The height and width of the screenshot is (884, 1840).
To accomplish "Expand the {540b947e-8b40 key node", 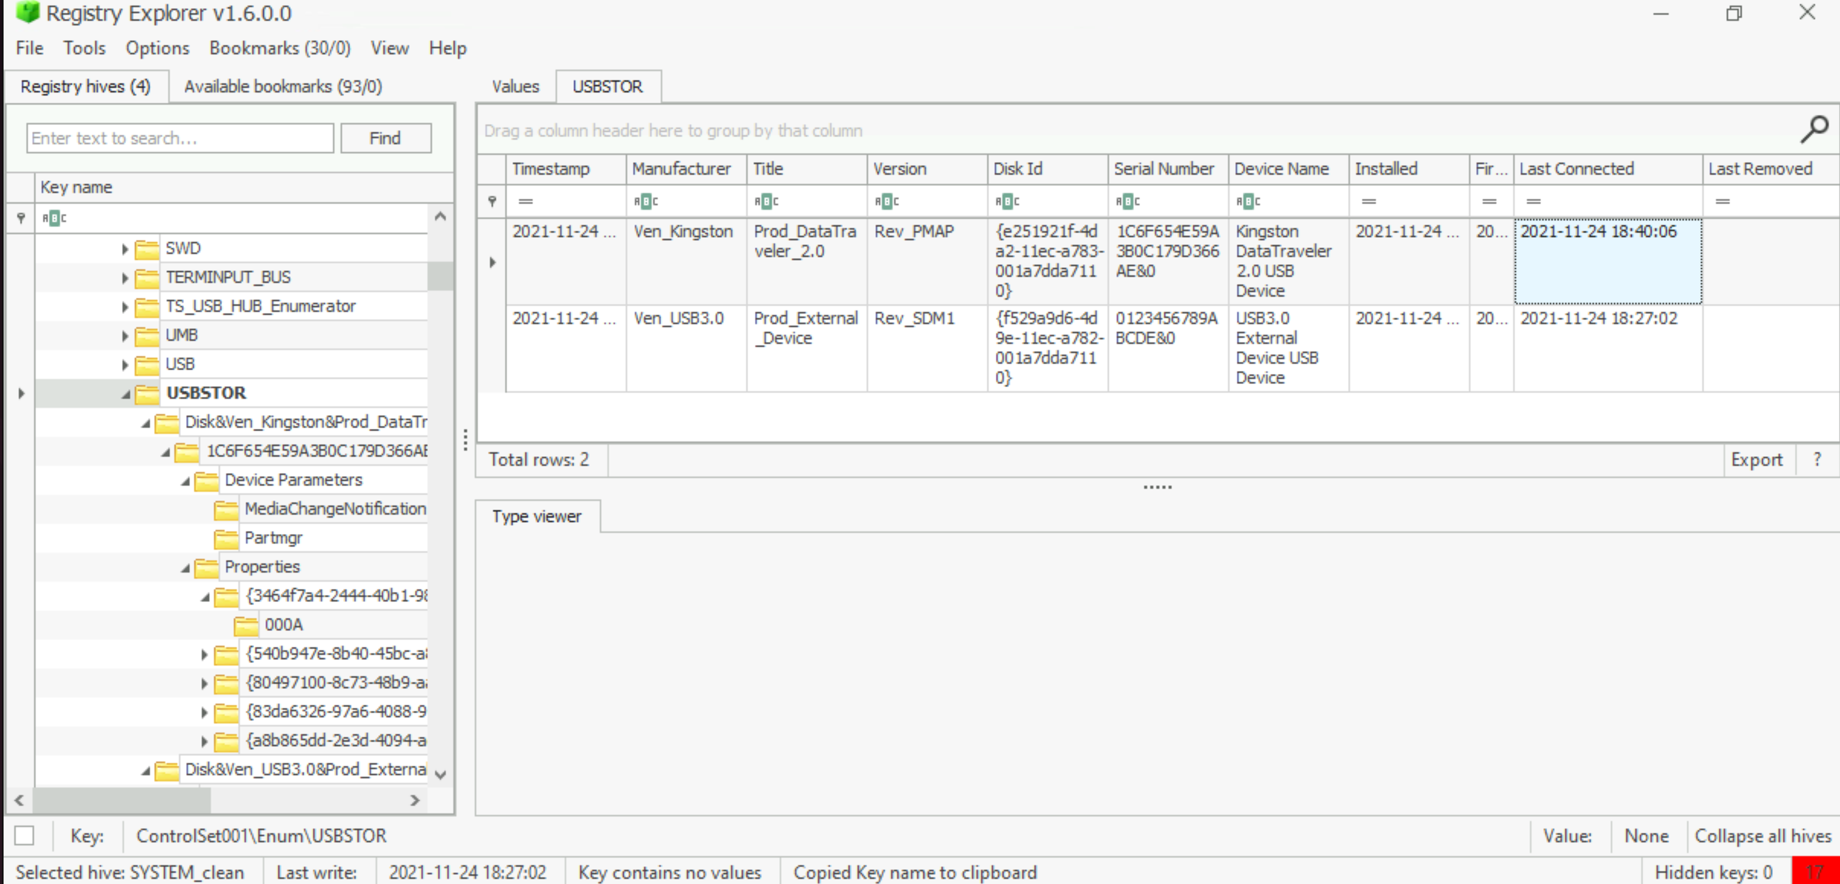I will click(204, 654).
